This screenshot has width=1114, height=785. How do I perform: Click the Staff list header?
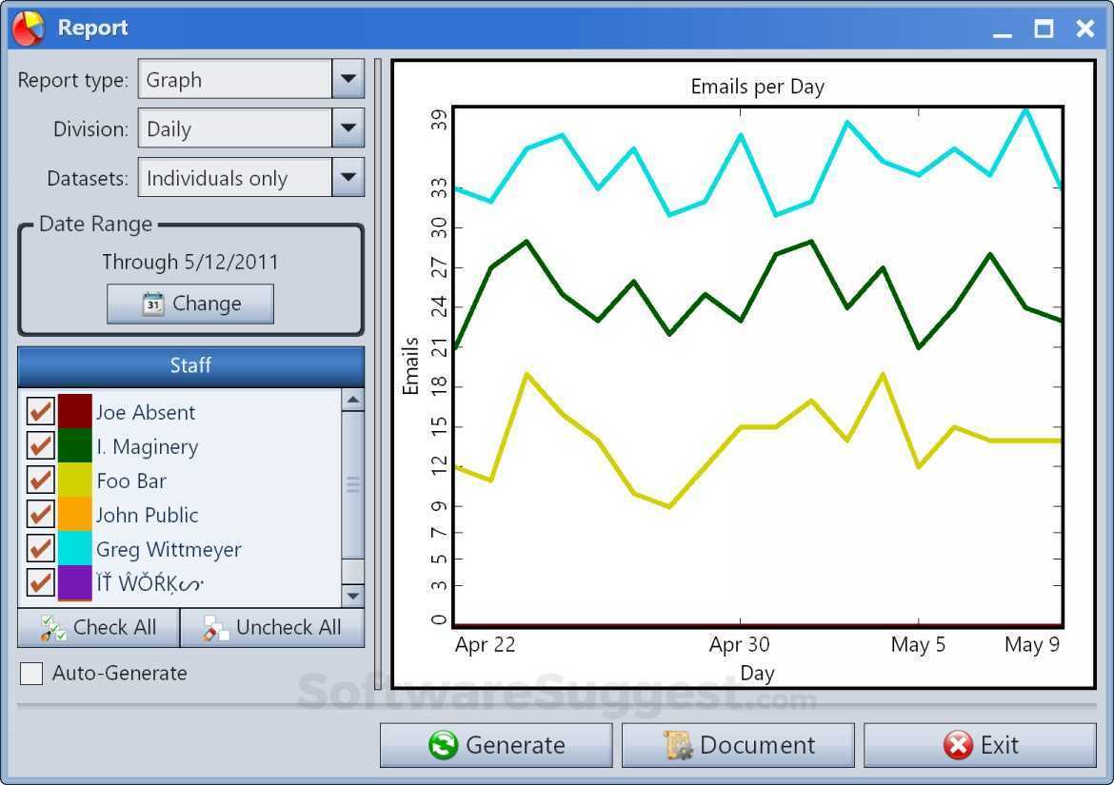point(190,366)
